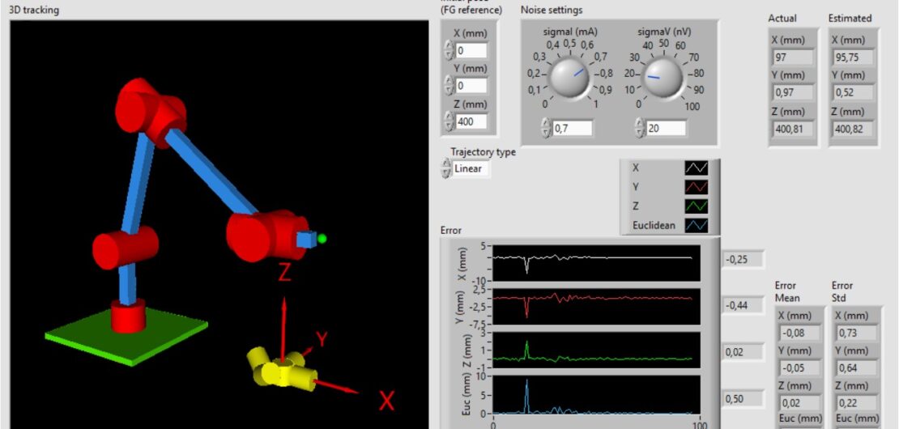Click the robot's upper red shoulder joint

coord(151,112)
